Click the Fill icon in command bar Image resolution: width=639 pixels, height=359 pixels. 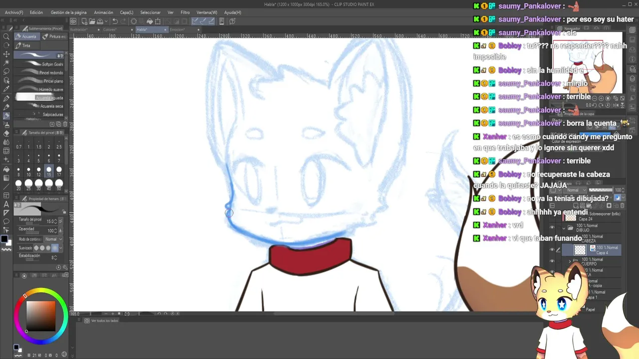tap(150, 21)
